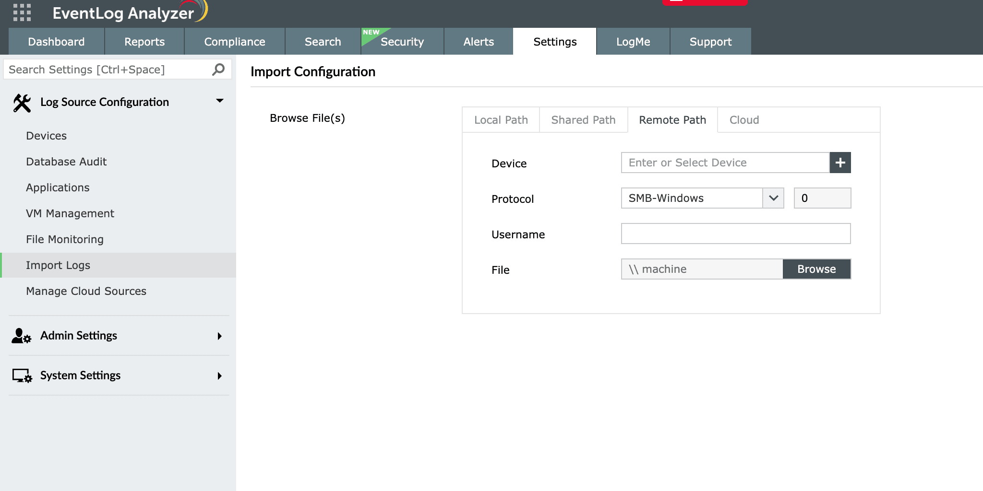Click the File path machine field

[702, 269]
